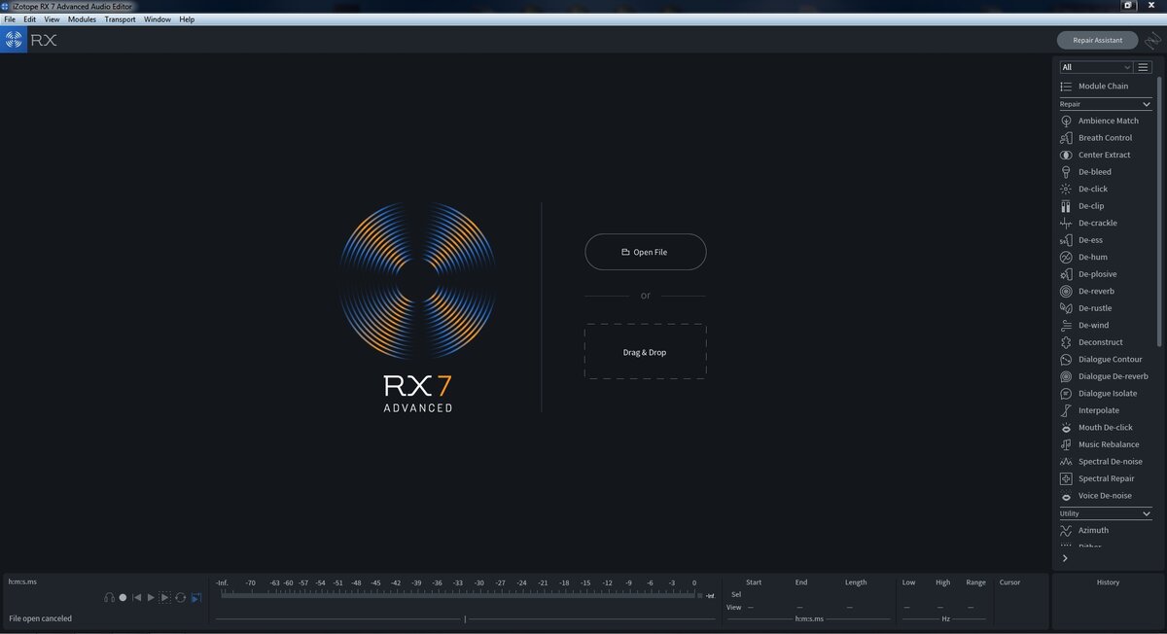Click the h:m:s.ms time format label

pos(22,581)
